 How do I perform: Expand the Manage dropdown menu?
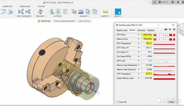(x=84, y=16)
